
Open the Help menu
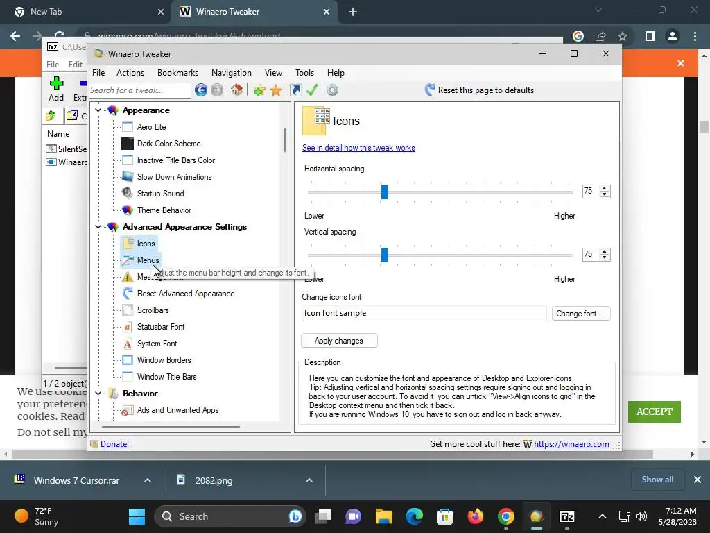pos(336,73)
